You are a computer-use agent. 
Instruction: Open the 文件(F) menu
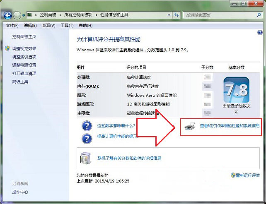coord(12,25)
